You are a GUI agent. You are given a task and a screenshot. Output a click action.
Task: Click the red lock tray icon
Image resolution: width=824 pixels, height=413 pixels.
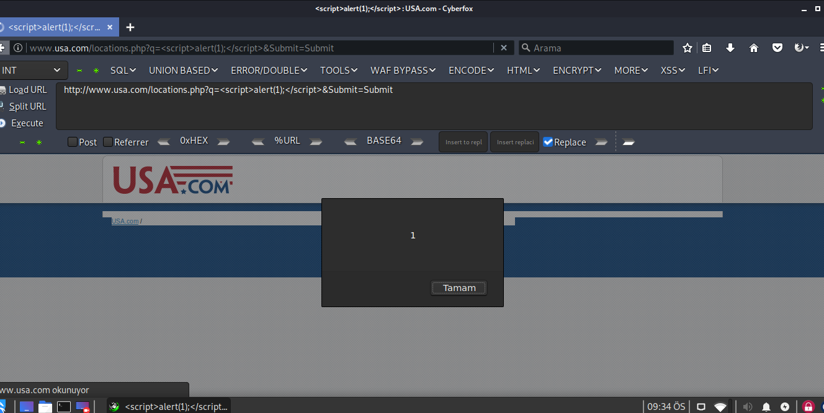coord(808,407)
